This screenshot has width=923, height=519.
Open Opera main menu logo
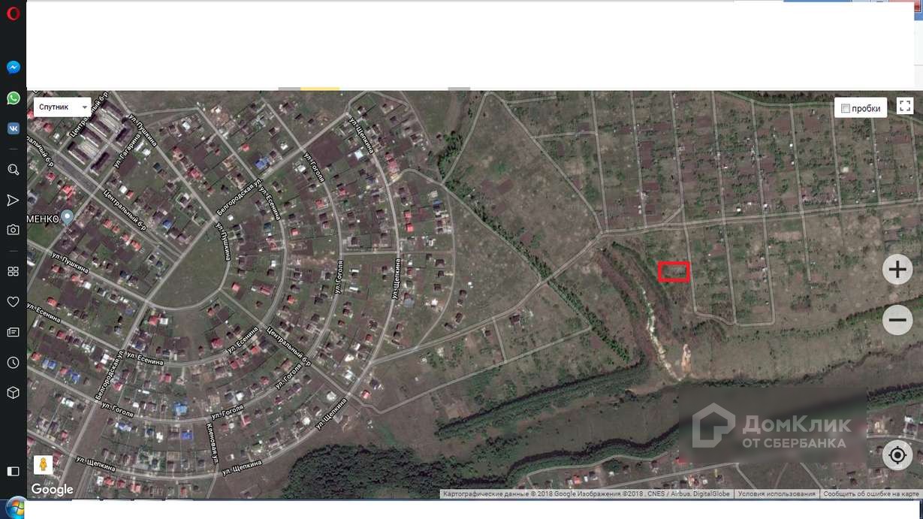click(13, 14)
